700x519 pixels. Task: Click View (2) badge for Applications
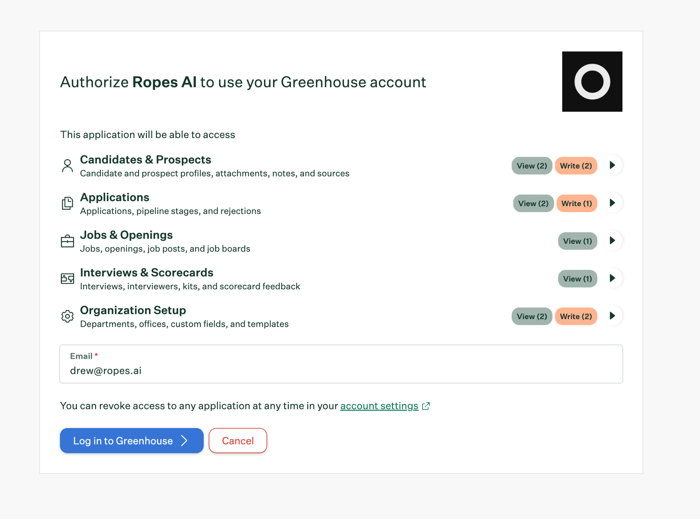(533, 203)
